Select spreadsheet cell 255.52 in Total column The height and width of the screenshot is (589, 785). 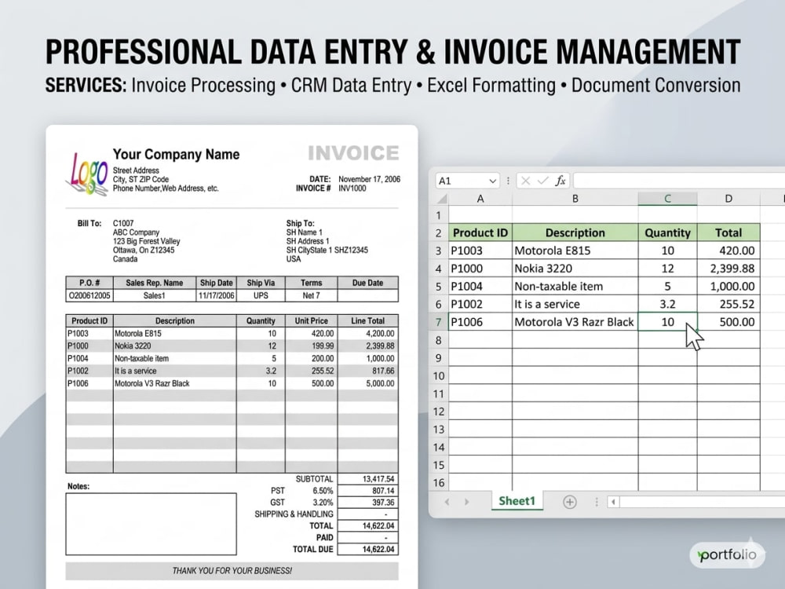tap(728, 304)
